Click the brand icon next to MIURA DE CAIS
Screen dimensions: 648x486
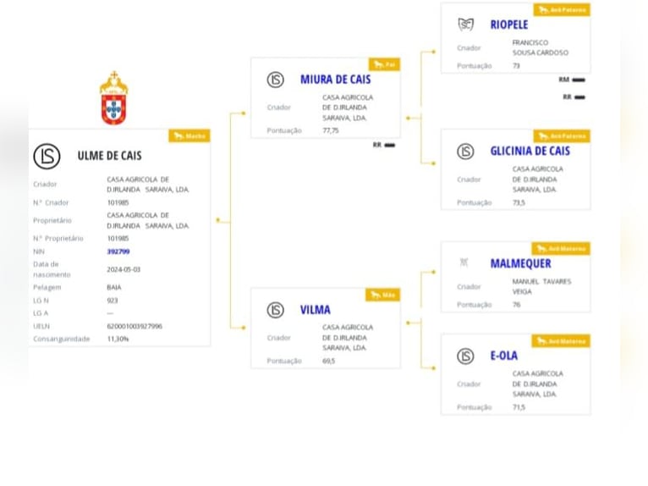point(275,80)
